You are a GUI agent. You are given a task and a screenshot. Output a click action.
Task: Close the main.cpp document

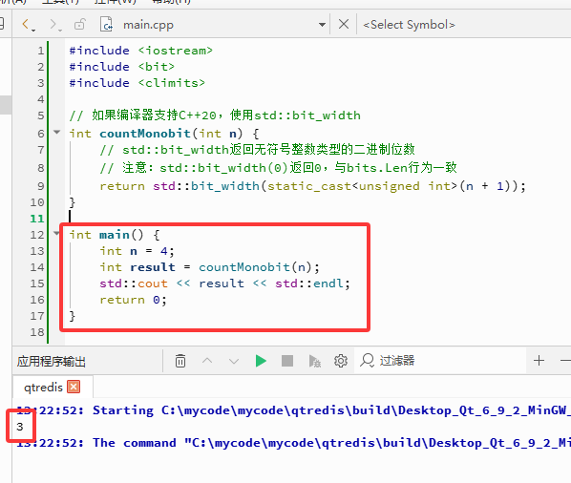(344, 25)
